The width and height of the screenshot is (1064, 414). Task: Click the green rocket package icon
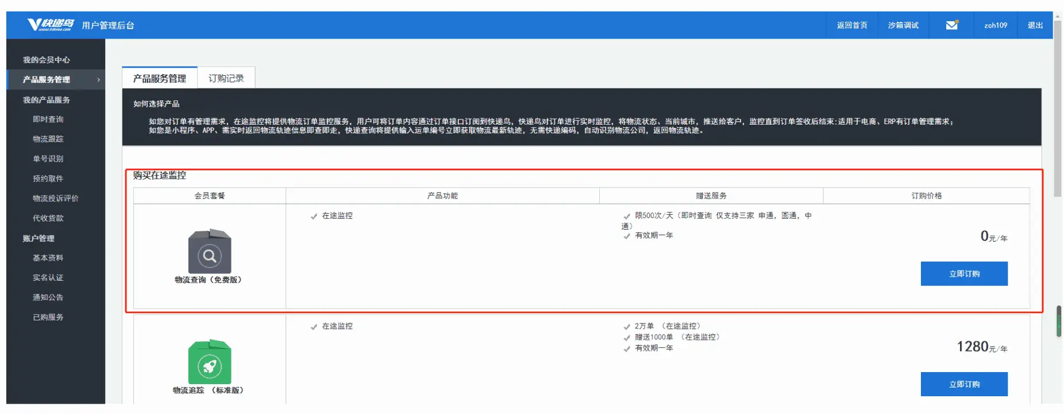tap(210, 362)
